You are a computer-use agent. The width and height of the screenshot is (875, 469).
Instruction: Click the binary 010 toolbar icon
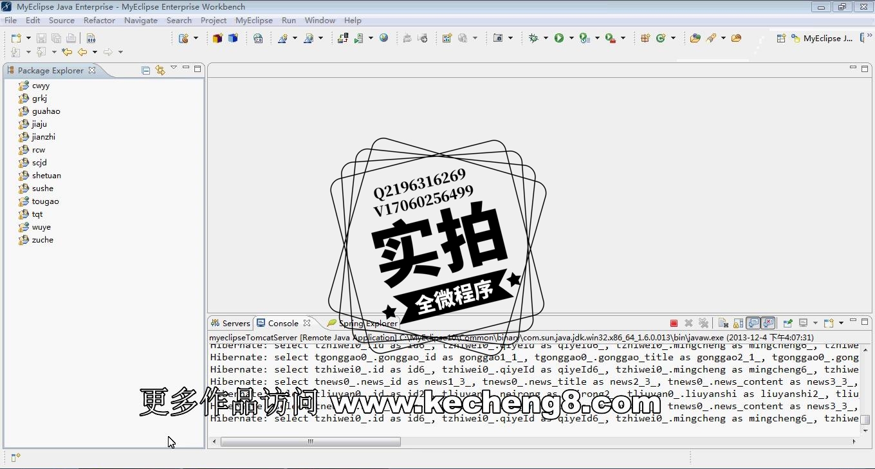(91, 39)
